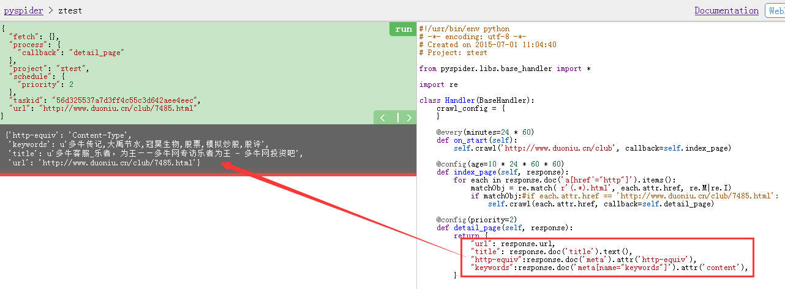Click the result 'http-equiv': 'Content-Type' line
This screenshot has height=289, width=785.
tap(69, 135)
